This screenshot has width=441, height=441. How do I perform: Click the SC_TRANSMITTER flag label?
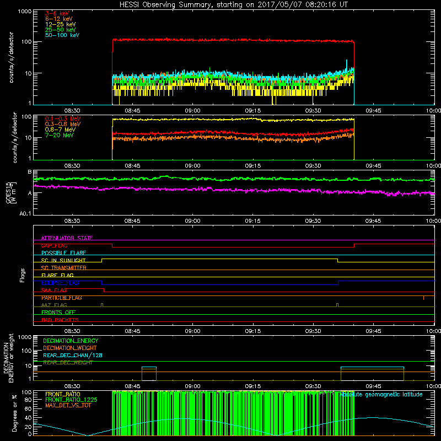64,268
